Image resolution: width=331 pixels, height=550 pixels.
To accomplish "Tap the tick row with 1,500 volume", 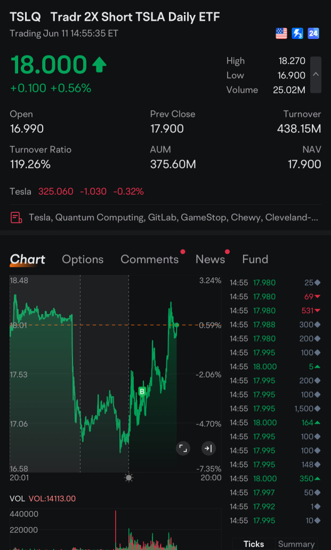I will [x=275, y=409].
